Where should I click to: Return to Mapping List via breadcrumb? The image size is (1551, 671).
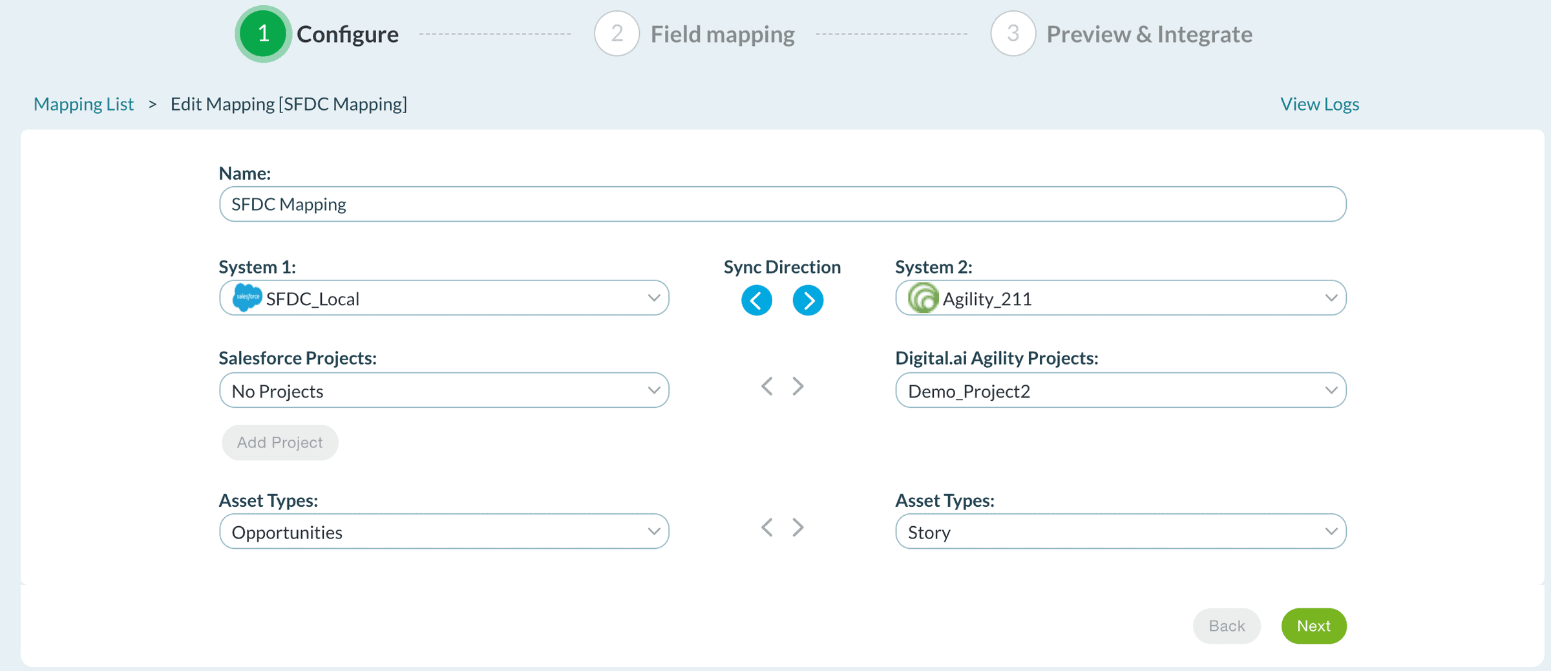tap(83, 104)
